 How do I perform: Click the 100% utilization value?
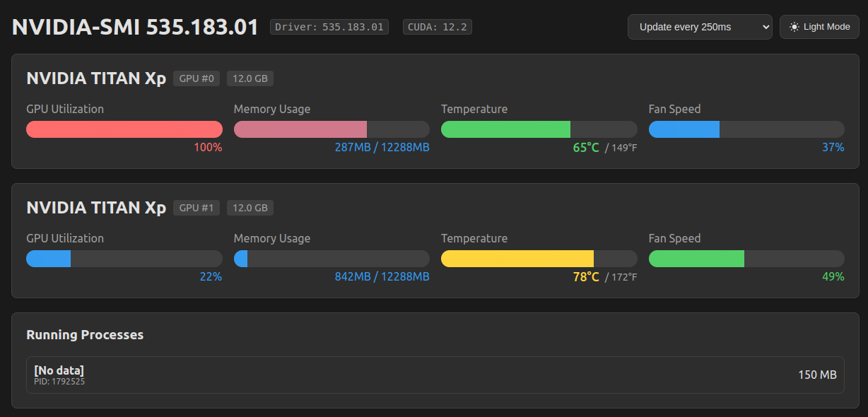(x=208, y=147)
